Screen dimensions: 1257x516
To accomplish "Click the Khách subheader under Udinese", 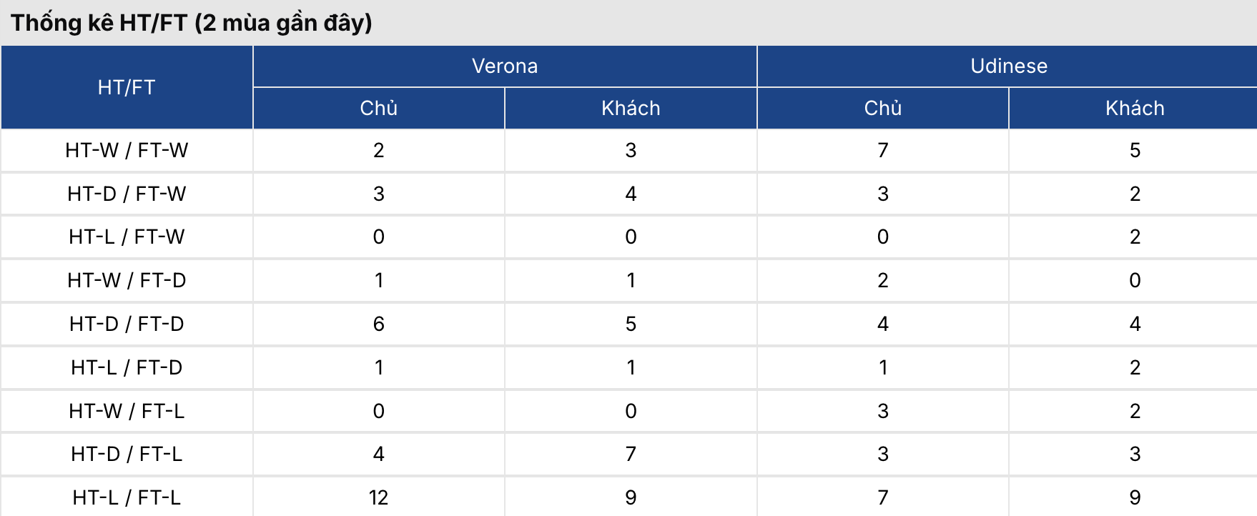I will [x=1135, y=108].
